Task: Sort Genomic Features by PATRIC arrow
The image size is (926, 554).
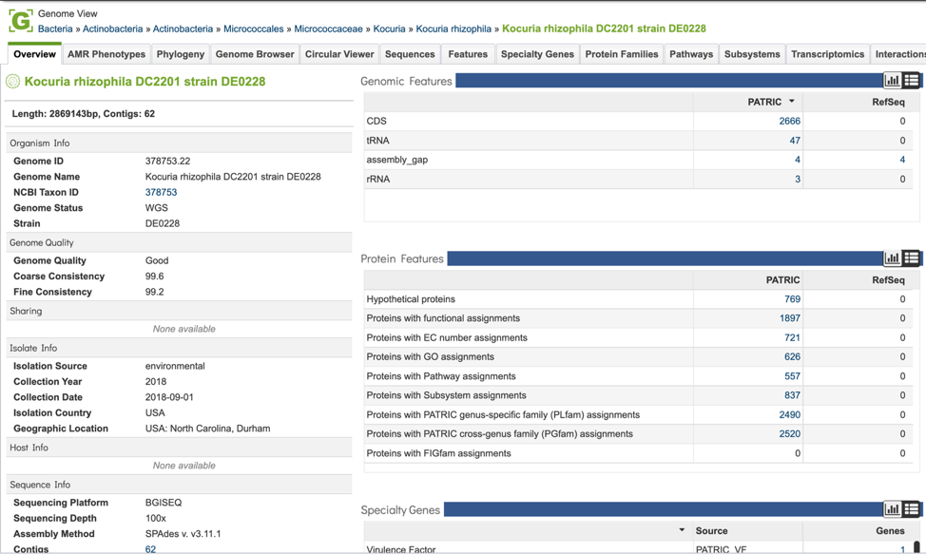Action: [792, 102]
